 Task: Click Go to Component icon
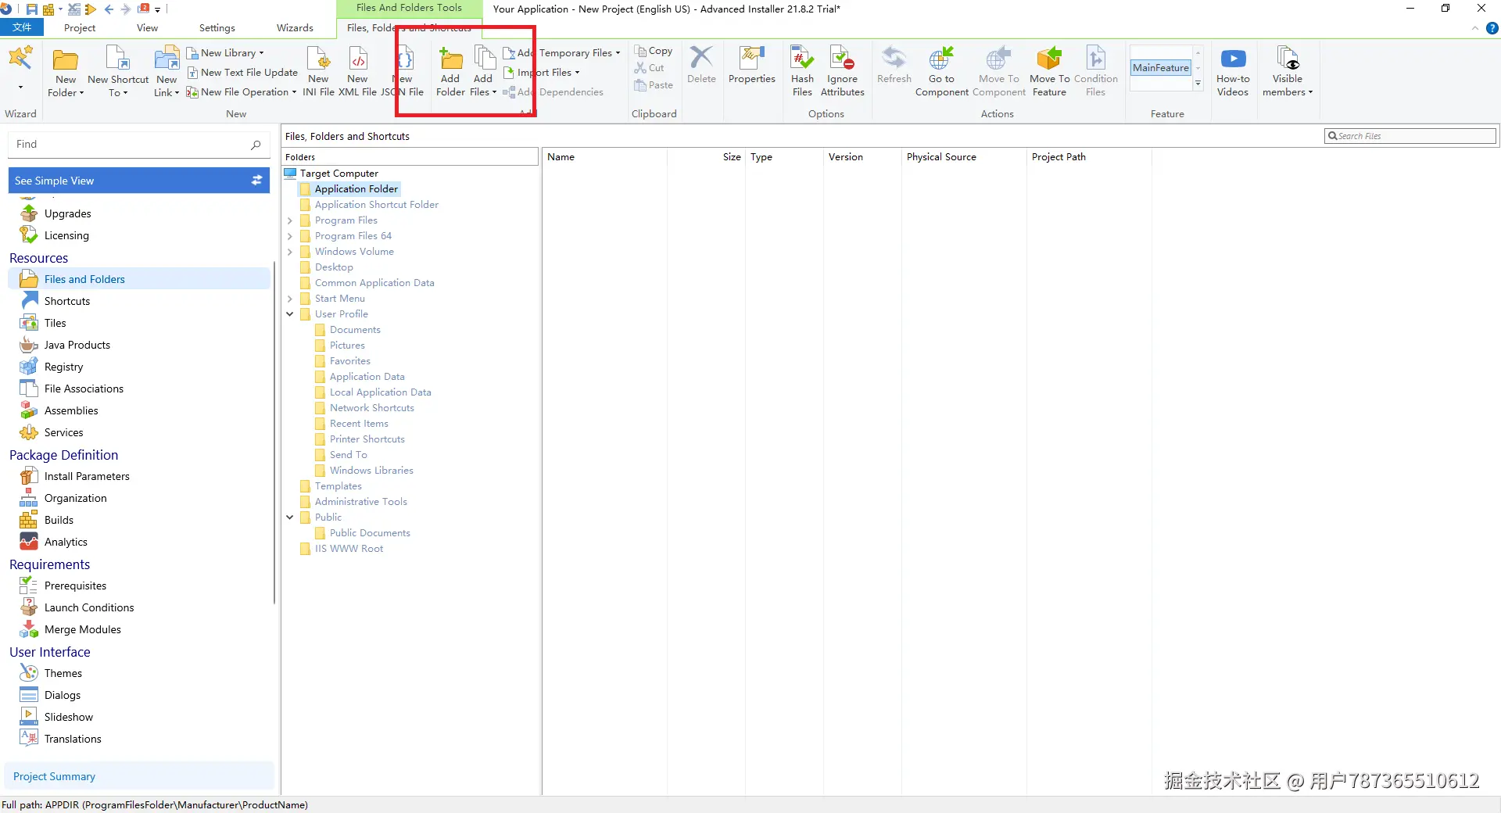click(x=941, y=71)
